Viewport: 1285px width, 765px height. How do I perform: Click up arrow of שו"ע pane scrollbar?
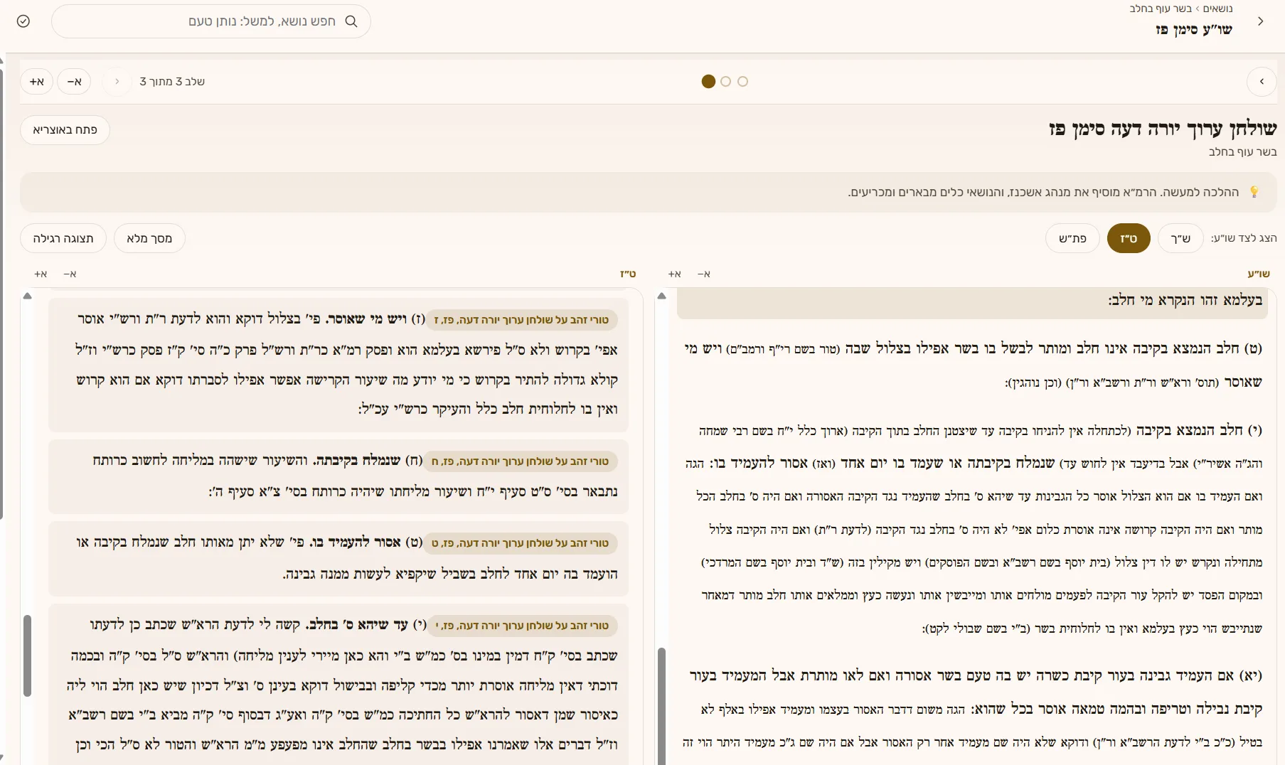661,296
